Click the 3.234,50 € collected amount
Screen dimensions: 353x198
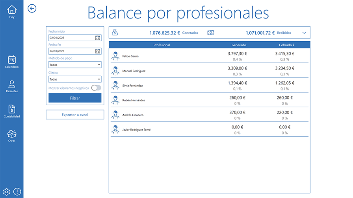(284, 68)
